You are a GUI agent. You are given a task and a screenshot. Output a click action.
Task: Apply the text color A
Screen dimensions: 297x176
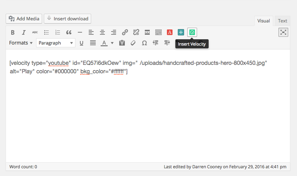(104, 43)
